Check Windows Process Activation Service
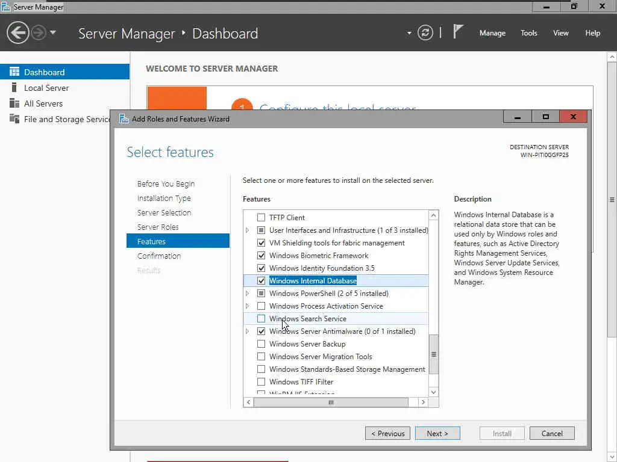Screen dimensions: 617x462 [x=261, y=306]
